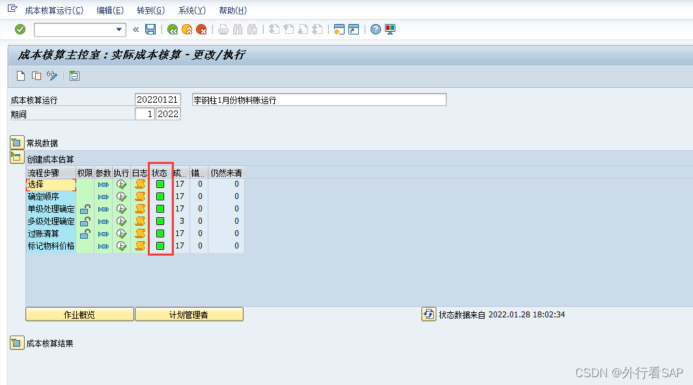Click the Save diskette icon
693x385 pixels.
coord(150,29)
